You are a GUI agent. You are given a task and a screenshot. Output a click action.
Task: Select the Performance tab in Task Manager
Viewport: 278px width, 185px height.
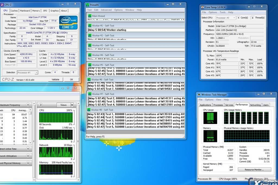point(241,104)
